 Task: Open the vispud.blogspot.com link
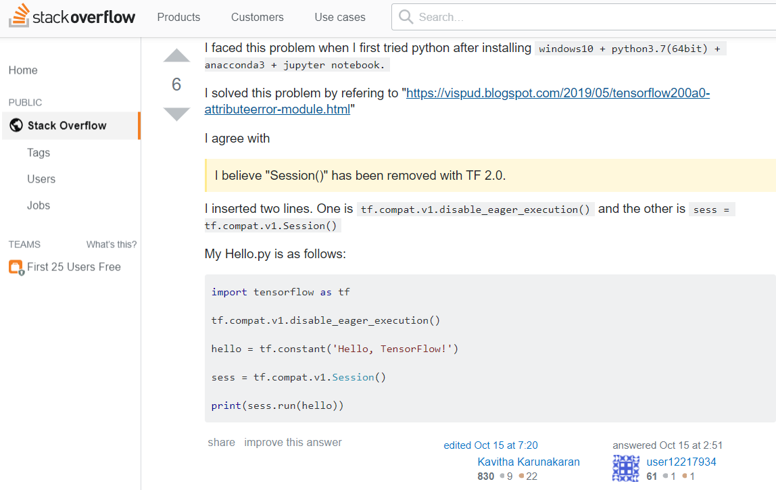coord(457,101)
